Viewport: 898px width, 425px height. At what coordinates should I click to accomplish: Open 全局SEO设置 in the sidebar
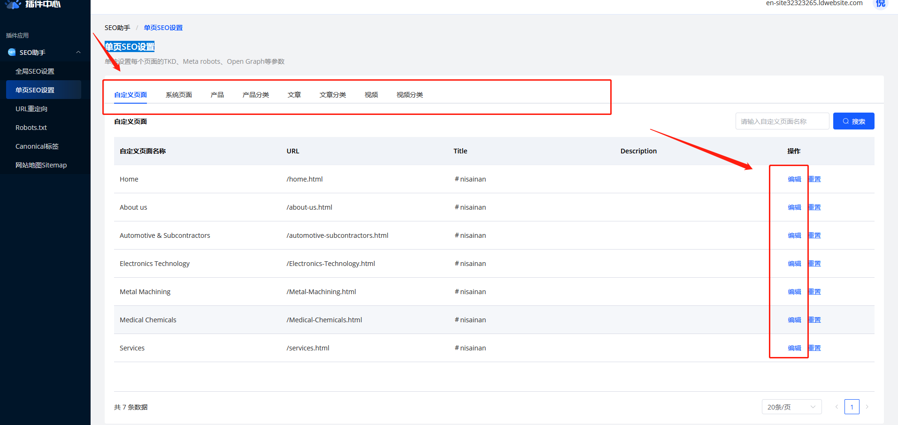[x=35, y=71]
